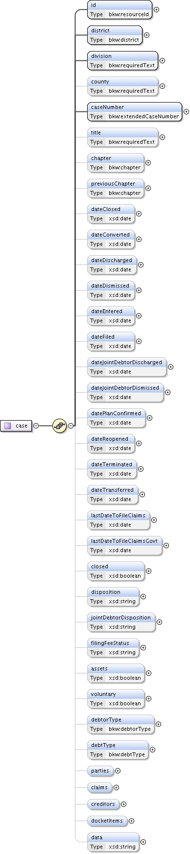The width and height of the screenshot is (190, 854).
Task: Expand the filingFeeStatus element
Action: click(143, 647)
